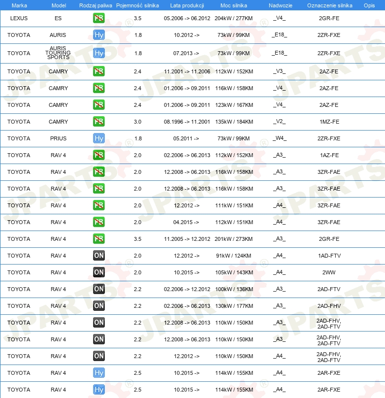Click the Oznaczenie silnika column header

pos(330,5)
